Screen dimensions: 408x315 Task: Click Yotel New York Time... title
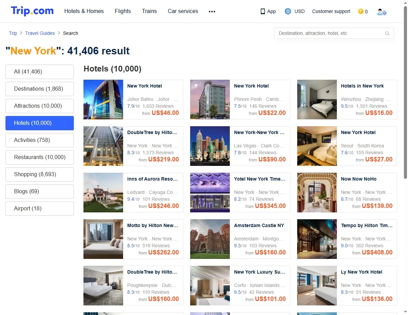pos(260,179)
